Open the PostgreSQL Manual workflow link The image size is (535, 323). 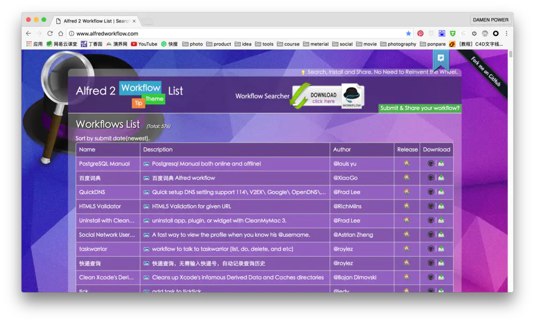(x=104, y=164)
